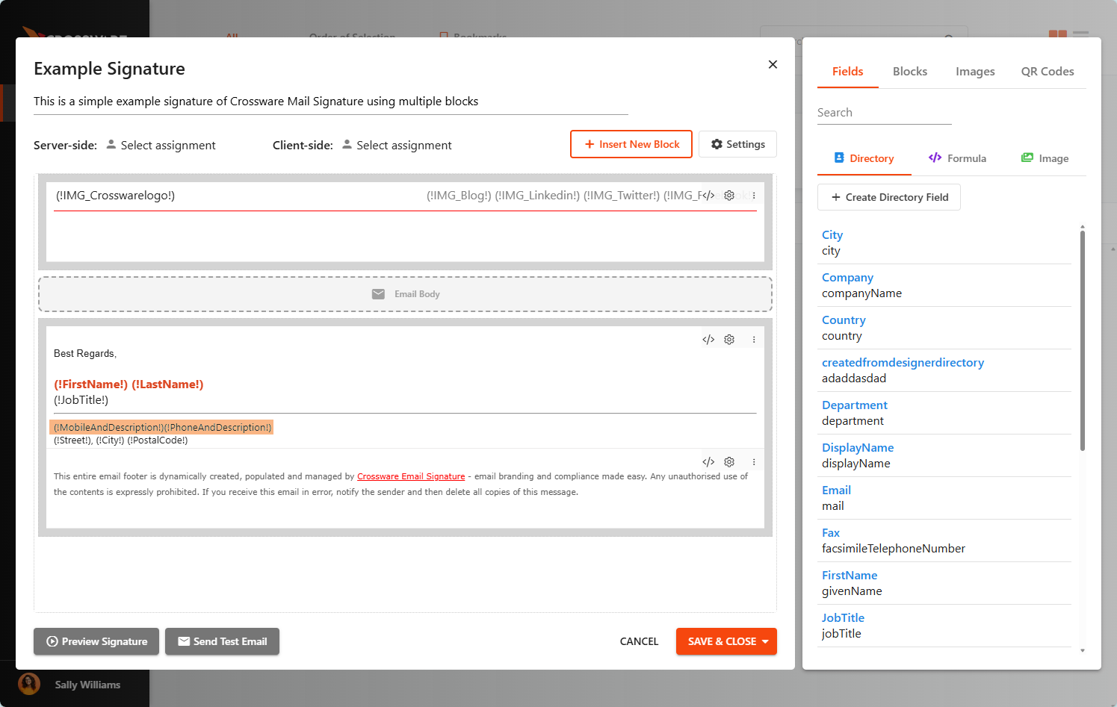1117x707 pixels.
Task: Switch to the Formula field type tab
Action: (957, 158)
